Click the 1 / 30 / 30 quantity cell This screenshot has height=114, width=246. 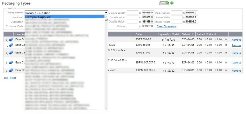tap(169, 53)
